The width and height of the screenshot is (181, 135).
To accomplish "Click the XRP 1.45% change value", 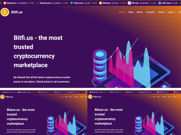I will (x=153, y=3).
